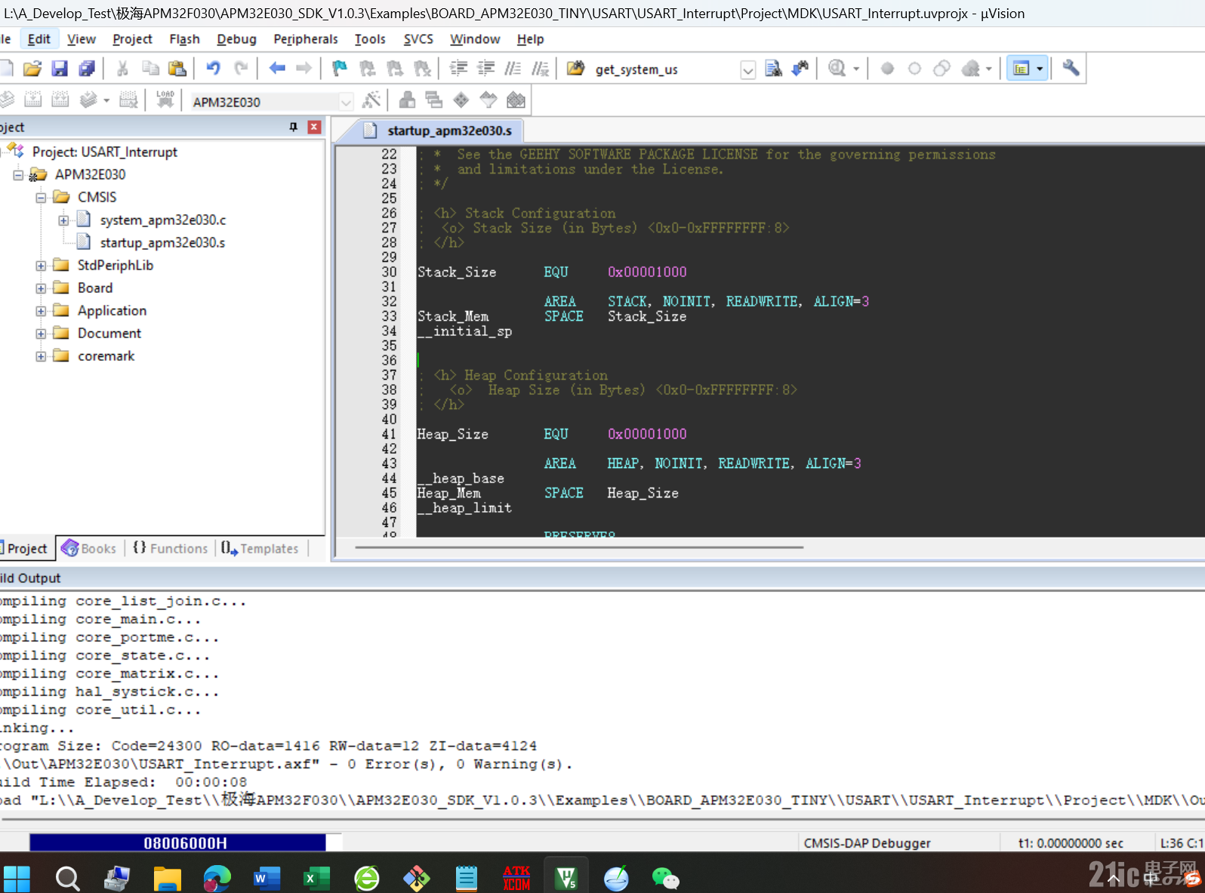Switch to the Functions tab
The height and width of the screenshot is (893, 1205).
pyautogui.click(x=171, y=548)
